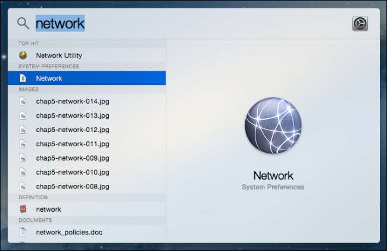Click the chap5-network-014.jpg file icon
This screenshot has height=251, width=387.
23,101
